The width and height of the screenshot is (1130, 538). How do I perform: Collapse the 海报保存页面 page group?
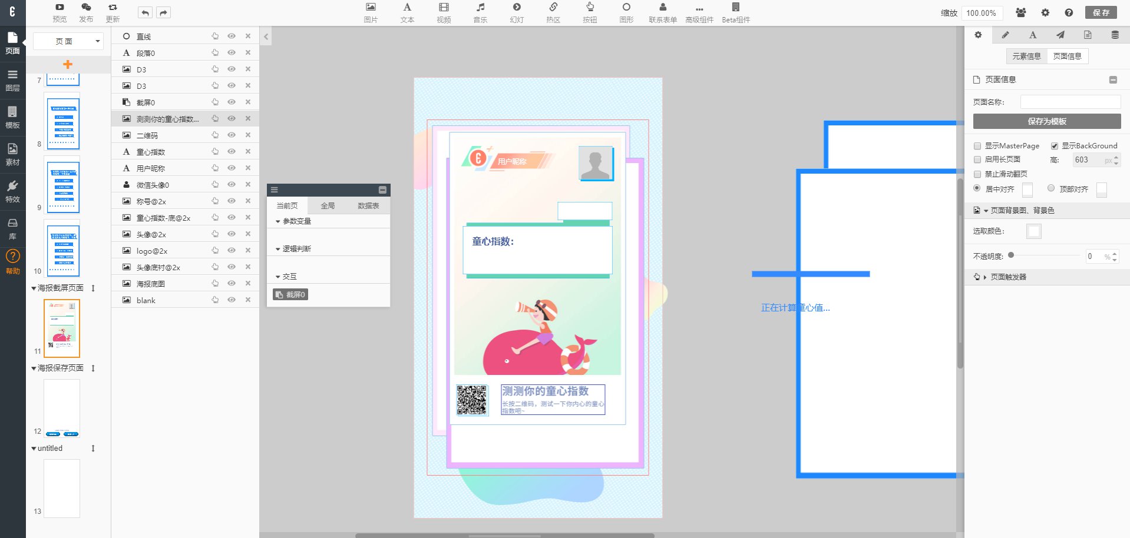[x=34, y=368]
